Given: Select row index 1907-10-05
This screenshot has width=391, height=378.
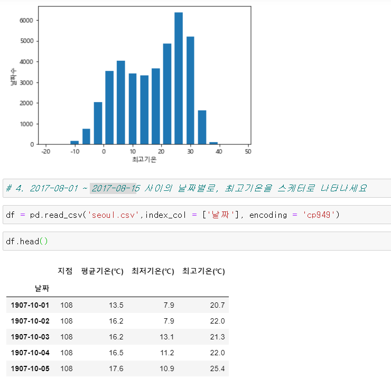Looking at the screenshot, I should (30, 368).
